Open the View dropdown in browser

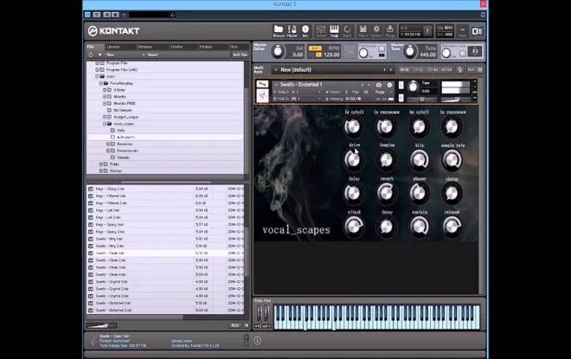point(125,54)
